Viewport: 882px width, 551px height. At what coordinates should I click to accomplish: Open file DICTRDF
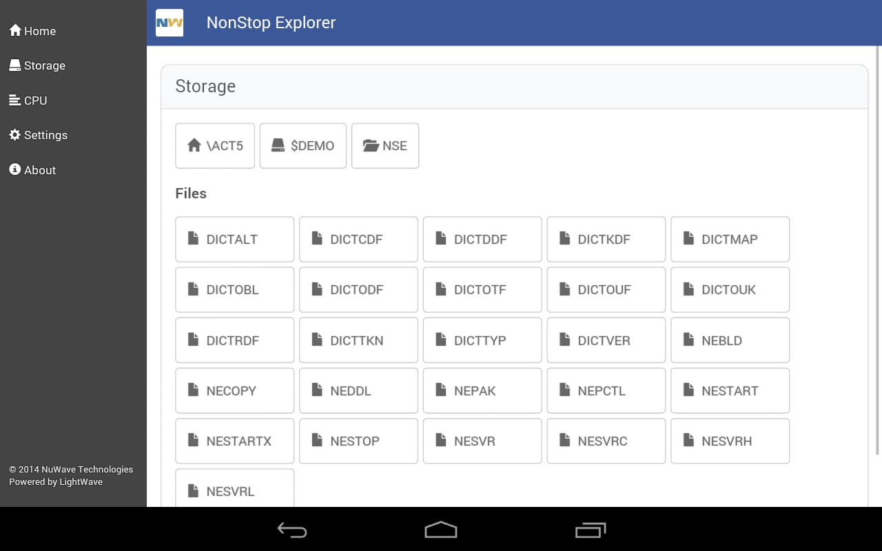tap(235, 340)
